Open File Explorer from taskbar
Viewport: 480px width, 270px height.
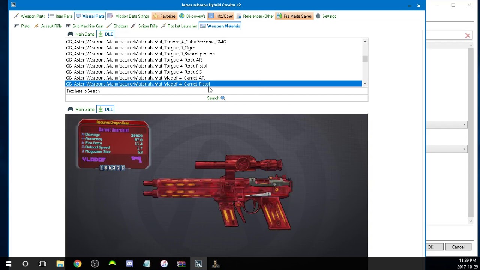click(60, 264)
